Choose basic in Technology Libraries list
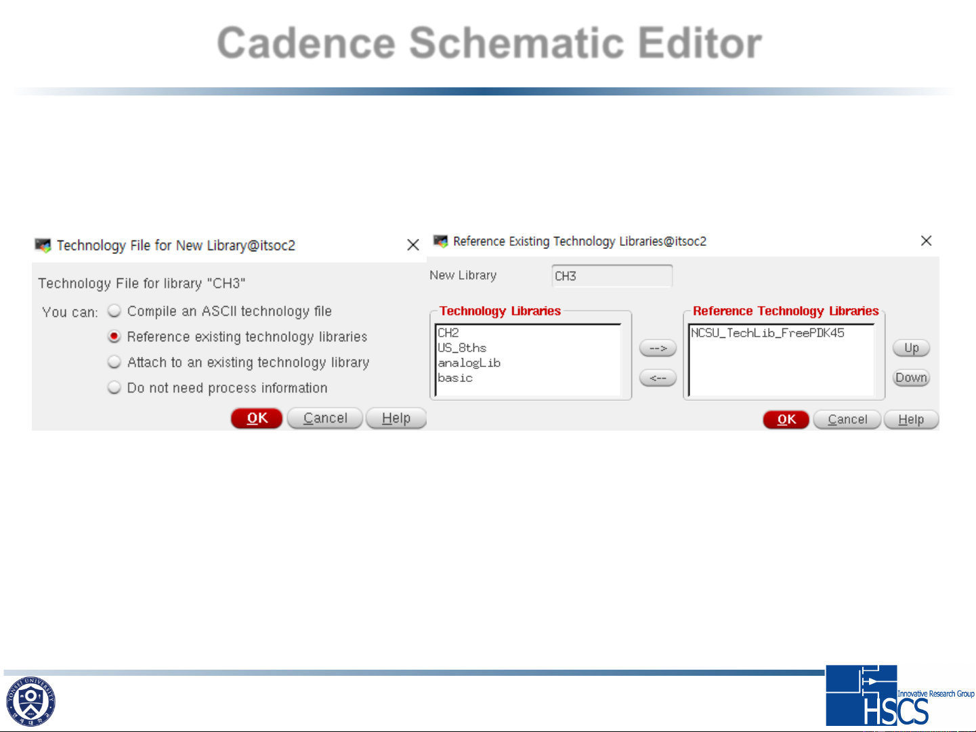Viewport: 976px width, 732px height. (455, 378)
